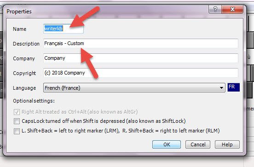
Task: Confirm with the OK button
Action: coord(167,144)
